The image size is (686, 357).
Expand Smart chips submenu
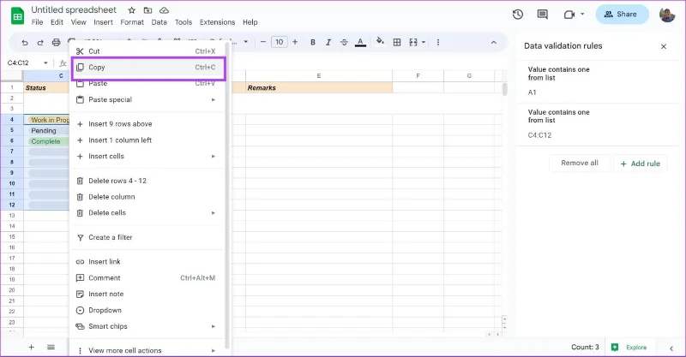click(147, 326)
